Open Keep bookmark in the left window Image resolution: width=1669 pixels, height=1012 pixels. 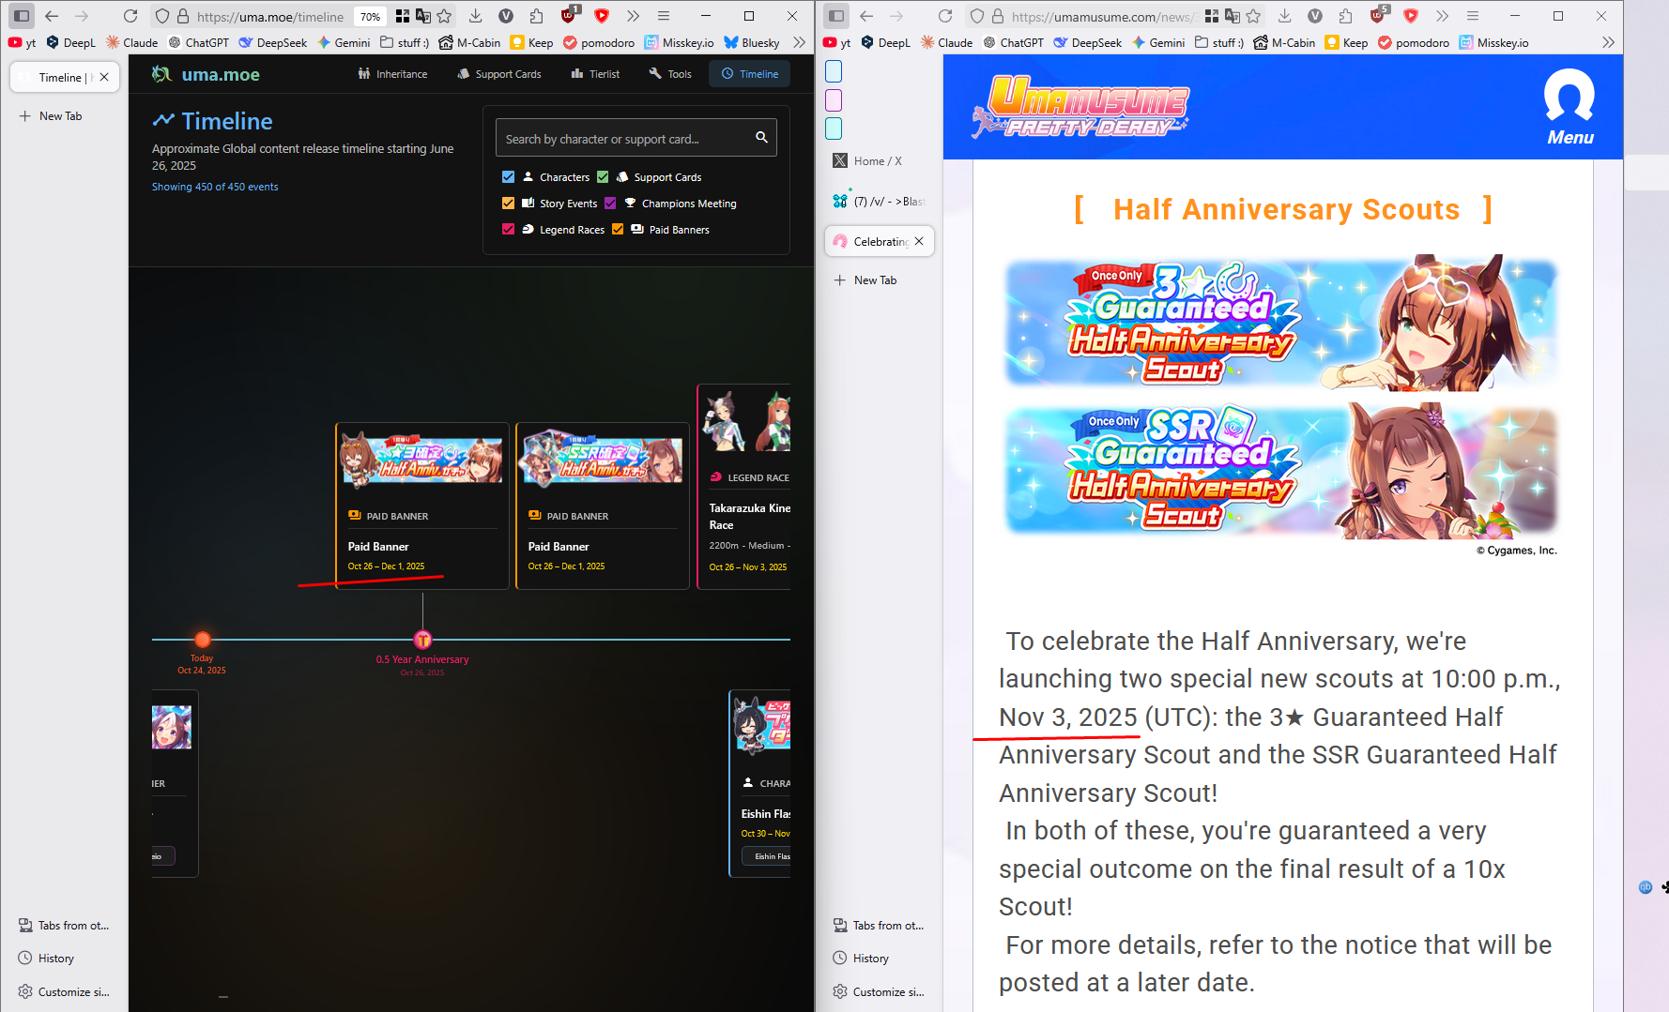tap(531, 42)
